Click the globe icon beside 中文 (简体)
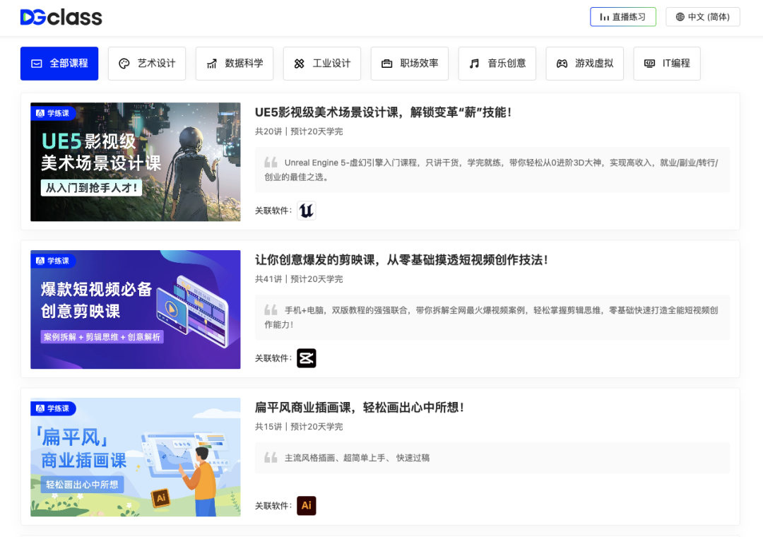This screenshot has width=763, height=537. (x=680, y=16)
